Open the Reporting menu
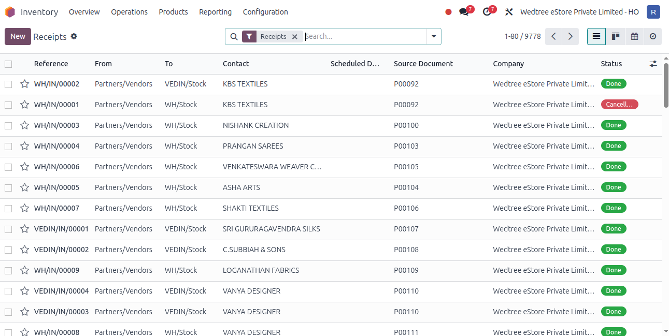The height and width of the screenshot is (336, 669). pyautogui.click(x=215, y=12)
